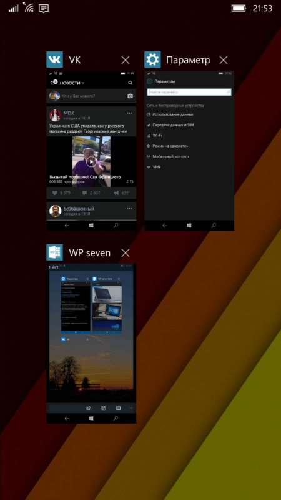Tap the message notification status icon
The height and width of the screenshot is (500, 281).
44,9
